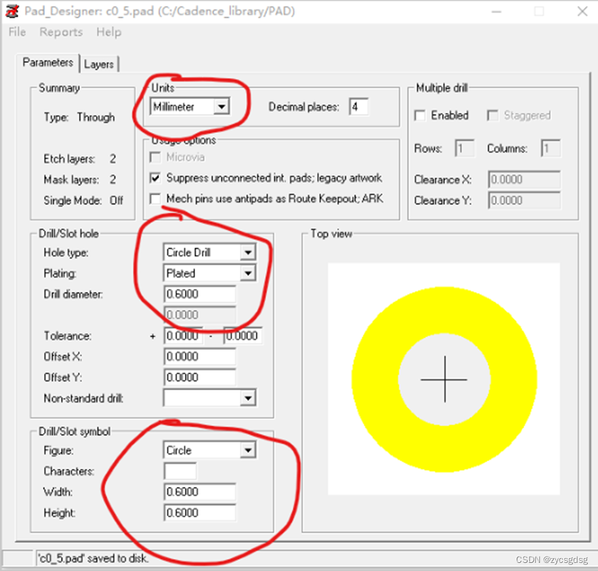Toggle Suppress unconnected int. pads checkbox
This screenshot has height=571, width=598.
[x=155, y=178]
